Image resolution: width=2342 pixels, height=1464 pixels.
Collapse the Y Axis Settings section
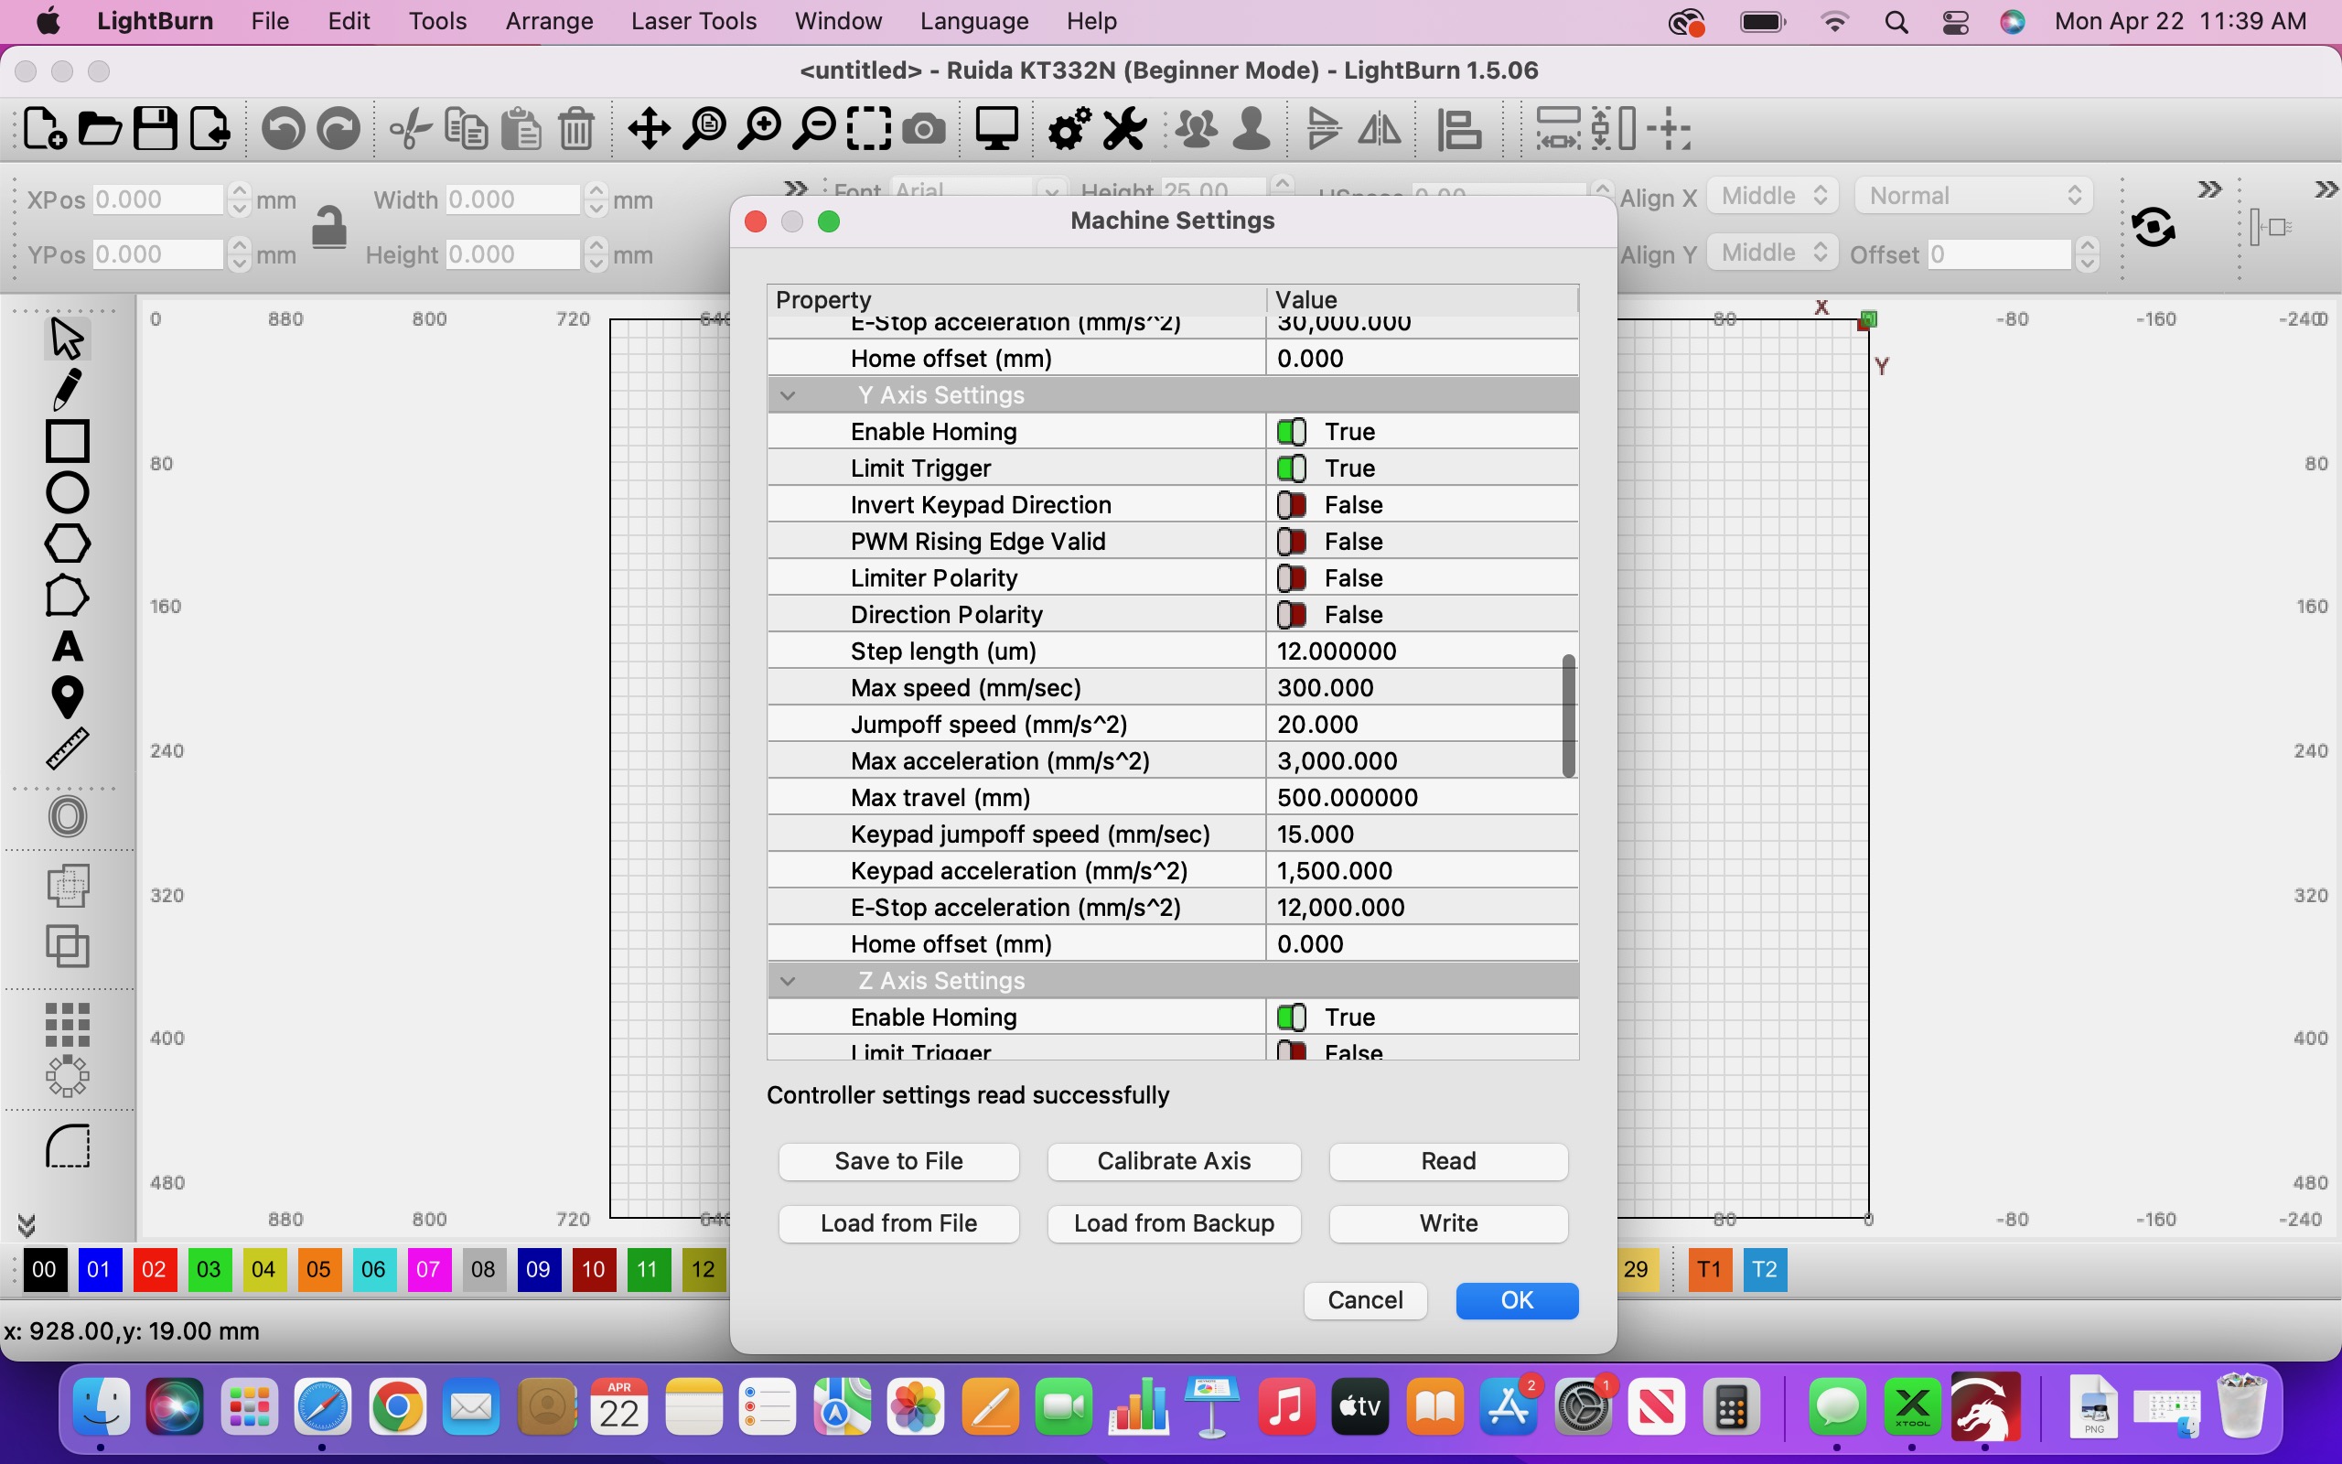788,395
